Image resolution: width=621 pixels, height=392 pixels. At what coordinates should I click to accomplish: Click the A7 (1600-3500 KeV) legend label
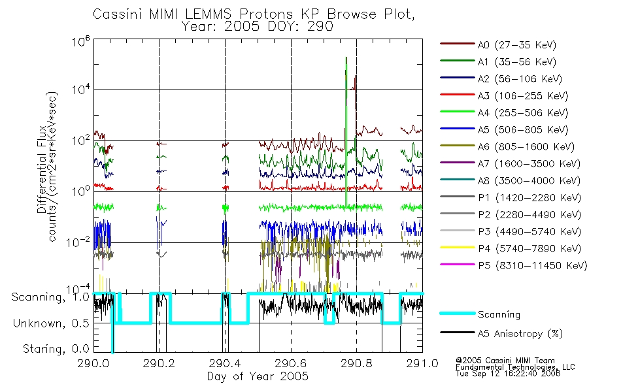coord(529,164)
